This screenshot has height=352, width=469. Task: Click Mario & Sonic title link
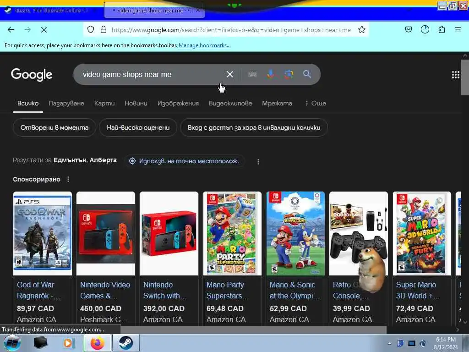pos(294,290)
